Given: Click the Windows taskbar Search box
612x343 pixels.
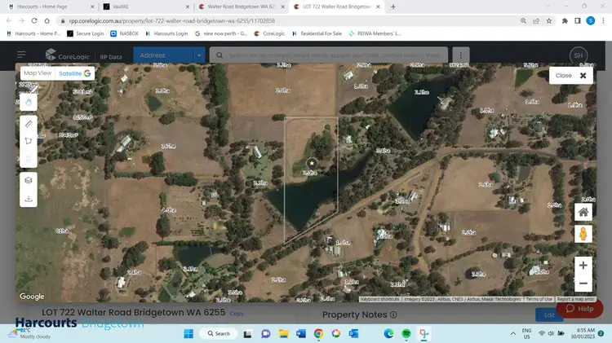Looking at the screenshot, I should point(219,334).
